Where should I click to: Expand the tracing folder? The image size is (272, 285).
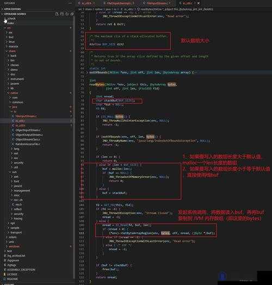(17, 219)
